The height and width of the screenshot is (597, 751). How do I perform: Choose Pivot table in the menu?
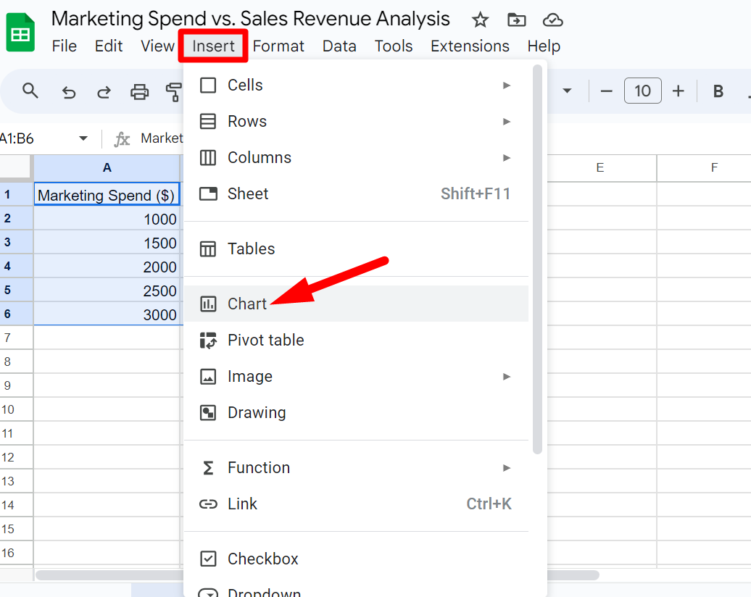coord(265,340)
